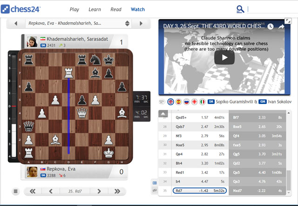Select black move Nxd7 in move list
Screen dimensions: 298x206
pyautogui.click(x=257, y=191)
